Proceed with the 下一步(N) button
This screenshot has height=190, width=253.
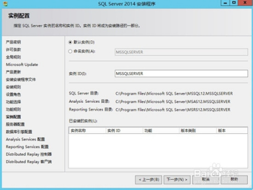pos(177,180)
